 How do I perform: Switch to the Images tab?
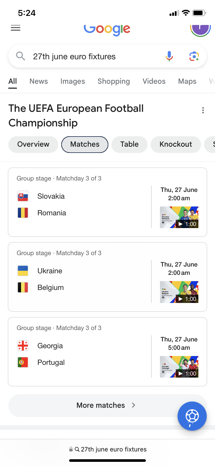[x=73, y=81]
